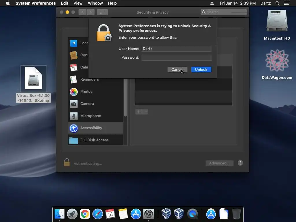The height and width of the screenshot is (222, 296).
Task: Open the Apple menu
Action: pos(8,3)
